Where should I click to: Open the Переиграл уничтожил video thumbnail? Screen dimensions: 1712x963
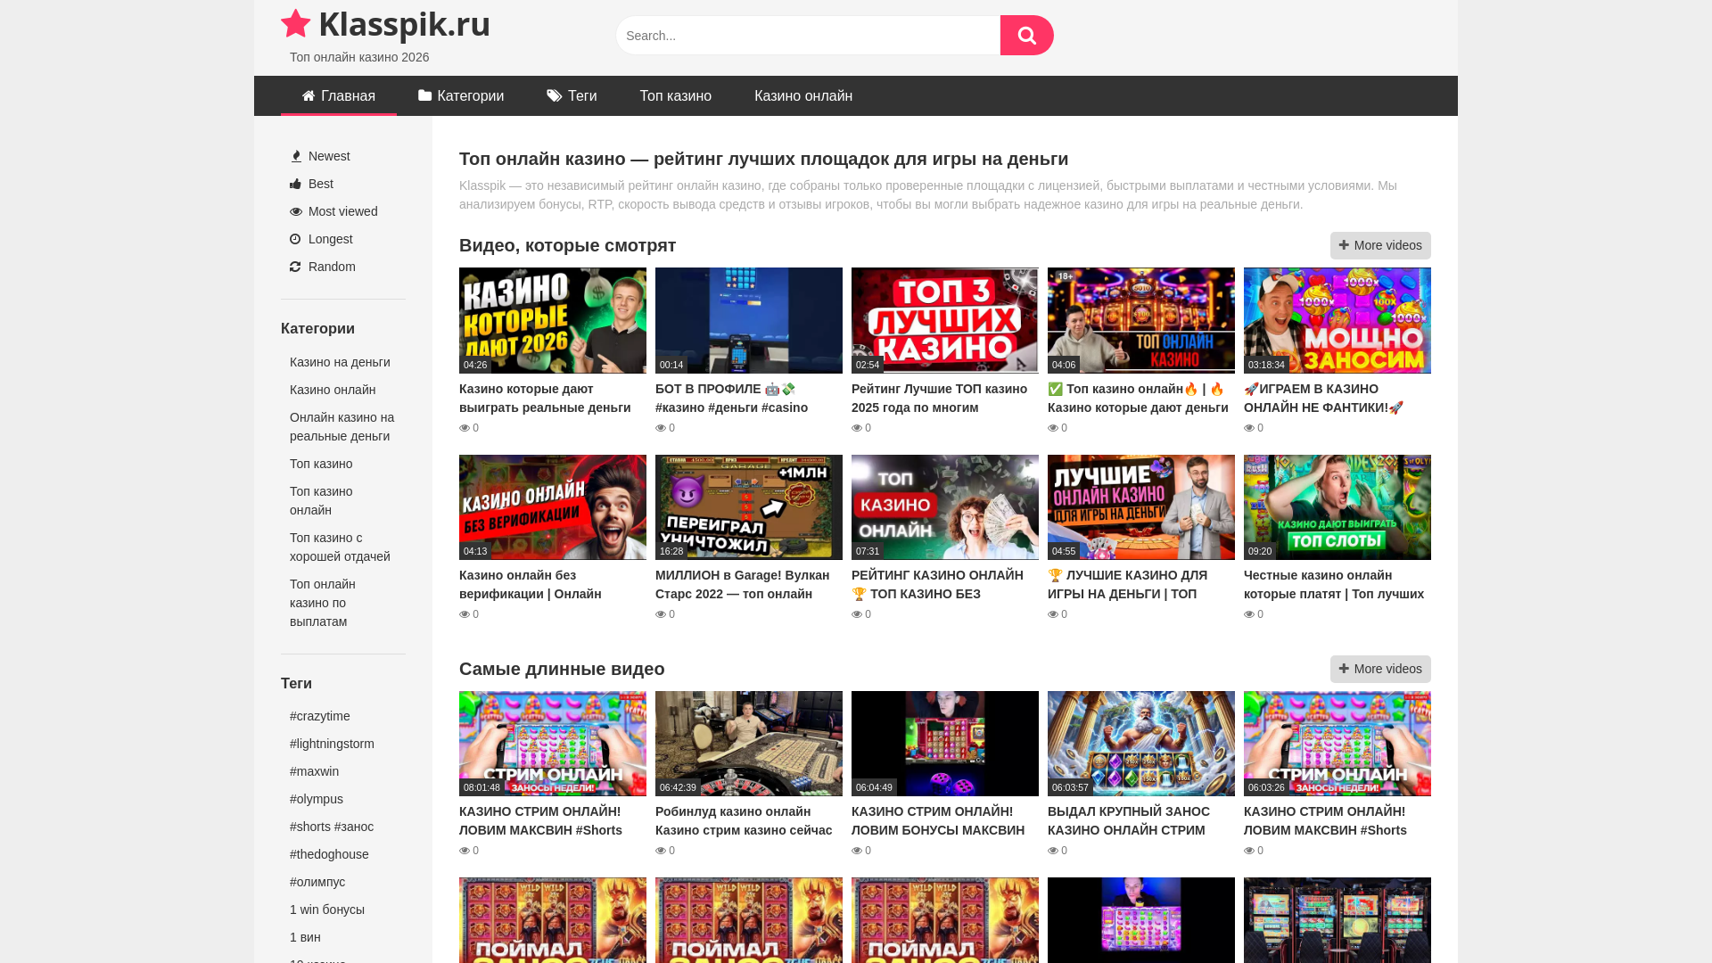point(749,507)
